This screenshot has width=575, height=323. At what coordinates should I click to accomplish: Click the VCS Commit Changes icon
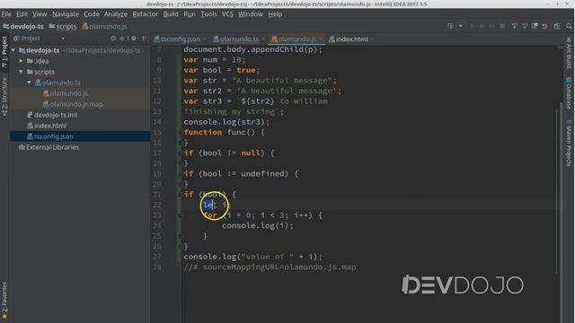[525, 26]
